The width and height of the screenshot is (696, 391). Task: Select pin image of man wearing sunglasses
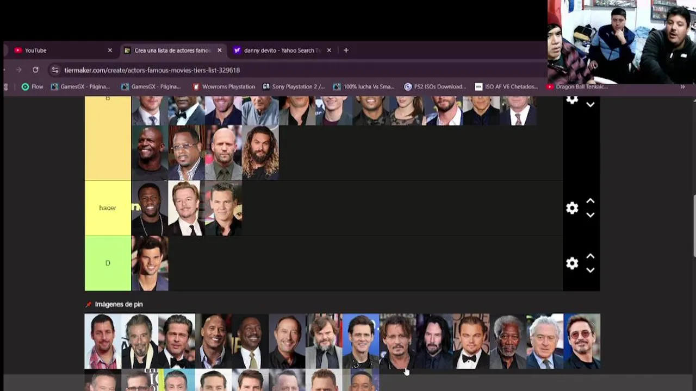tap(582, 341)
